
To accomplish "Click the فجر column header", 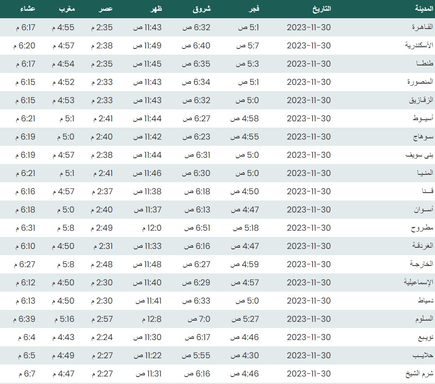I will click(252, 9).
